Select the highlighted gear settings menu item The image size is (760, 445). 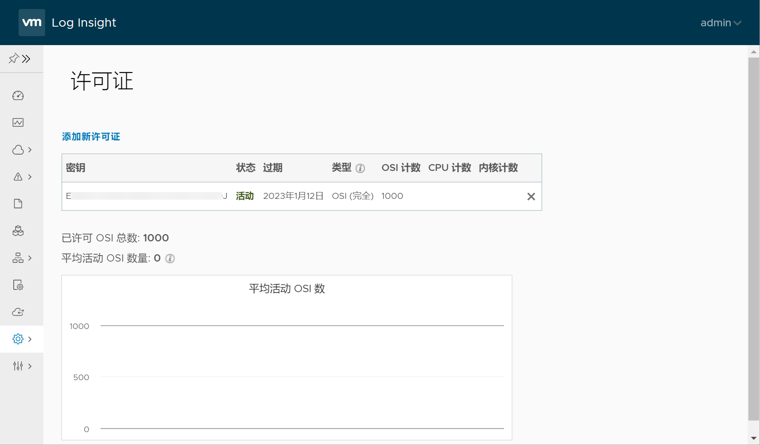pyautogui.click(x=18, y=339)
